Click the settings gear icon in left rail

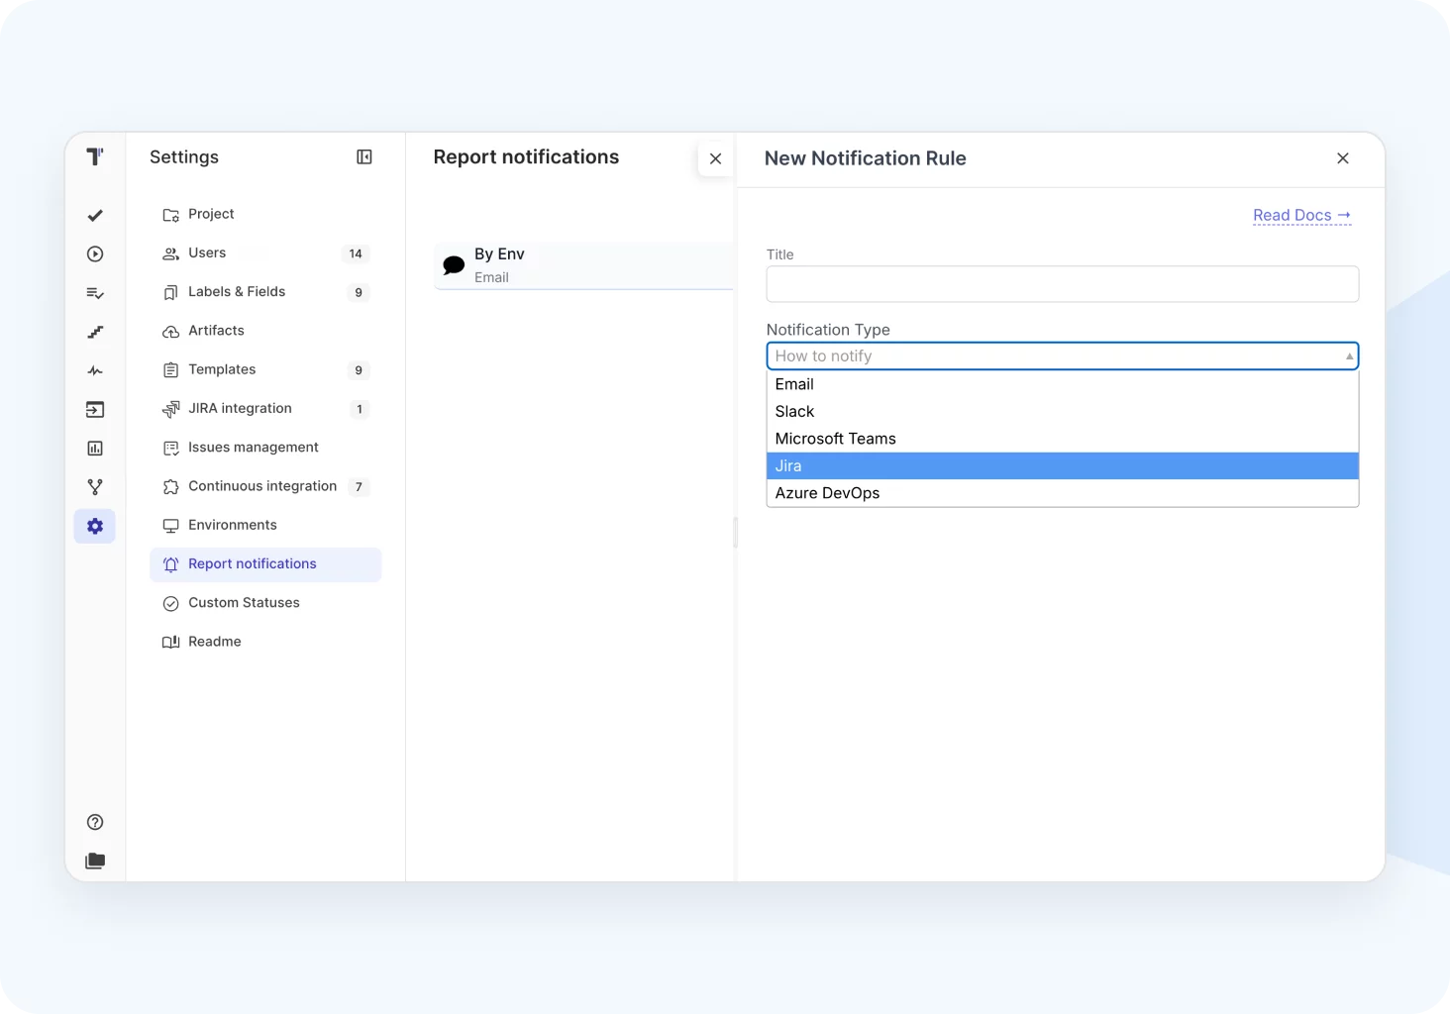(x=95, y=527)
